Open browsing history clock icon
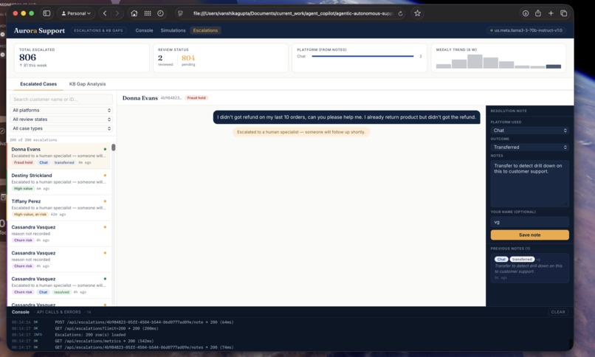Screen dimensions: 595x357 [160, 13]
